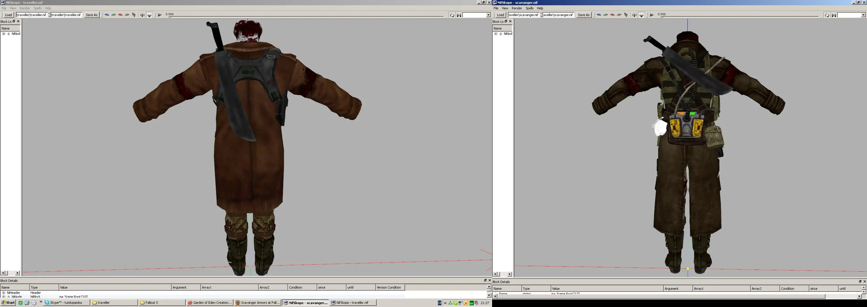
Task: Switch to Garden of Eden Creation taskbar item
Action: coord(210,303)
